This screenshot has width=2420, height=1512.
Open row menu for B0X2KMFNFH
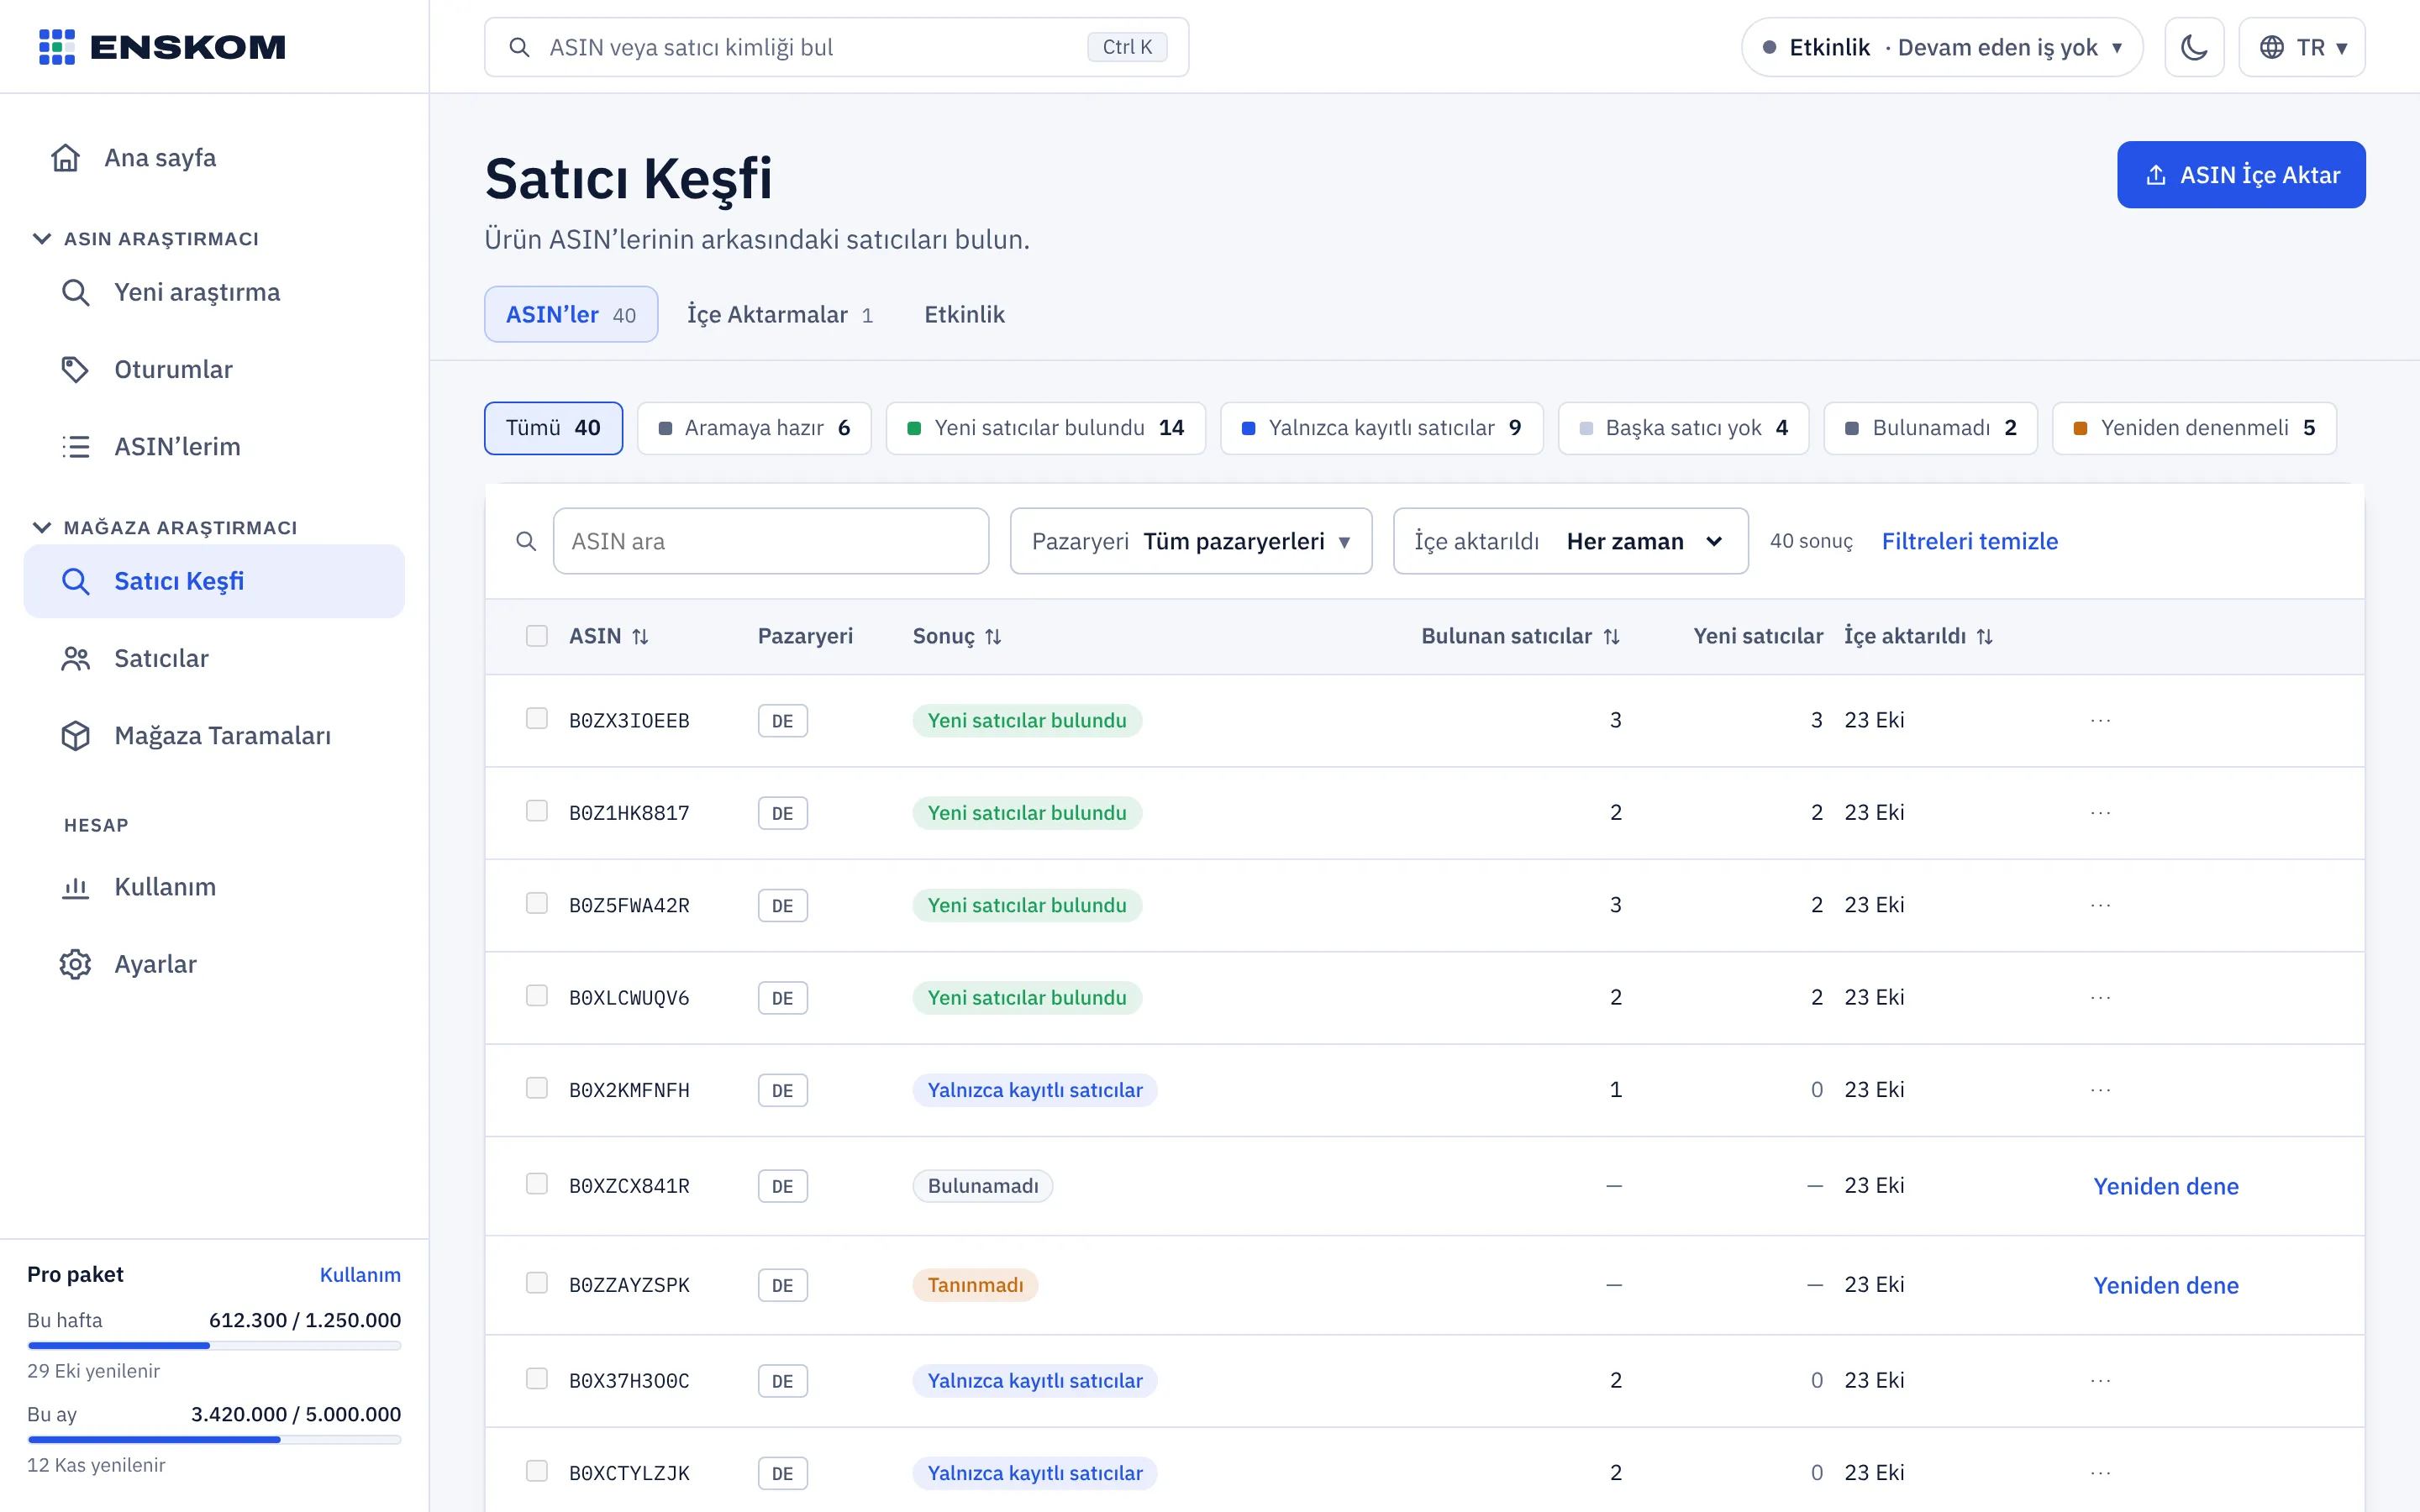click(x=2100, y=1089)
